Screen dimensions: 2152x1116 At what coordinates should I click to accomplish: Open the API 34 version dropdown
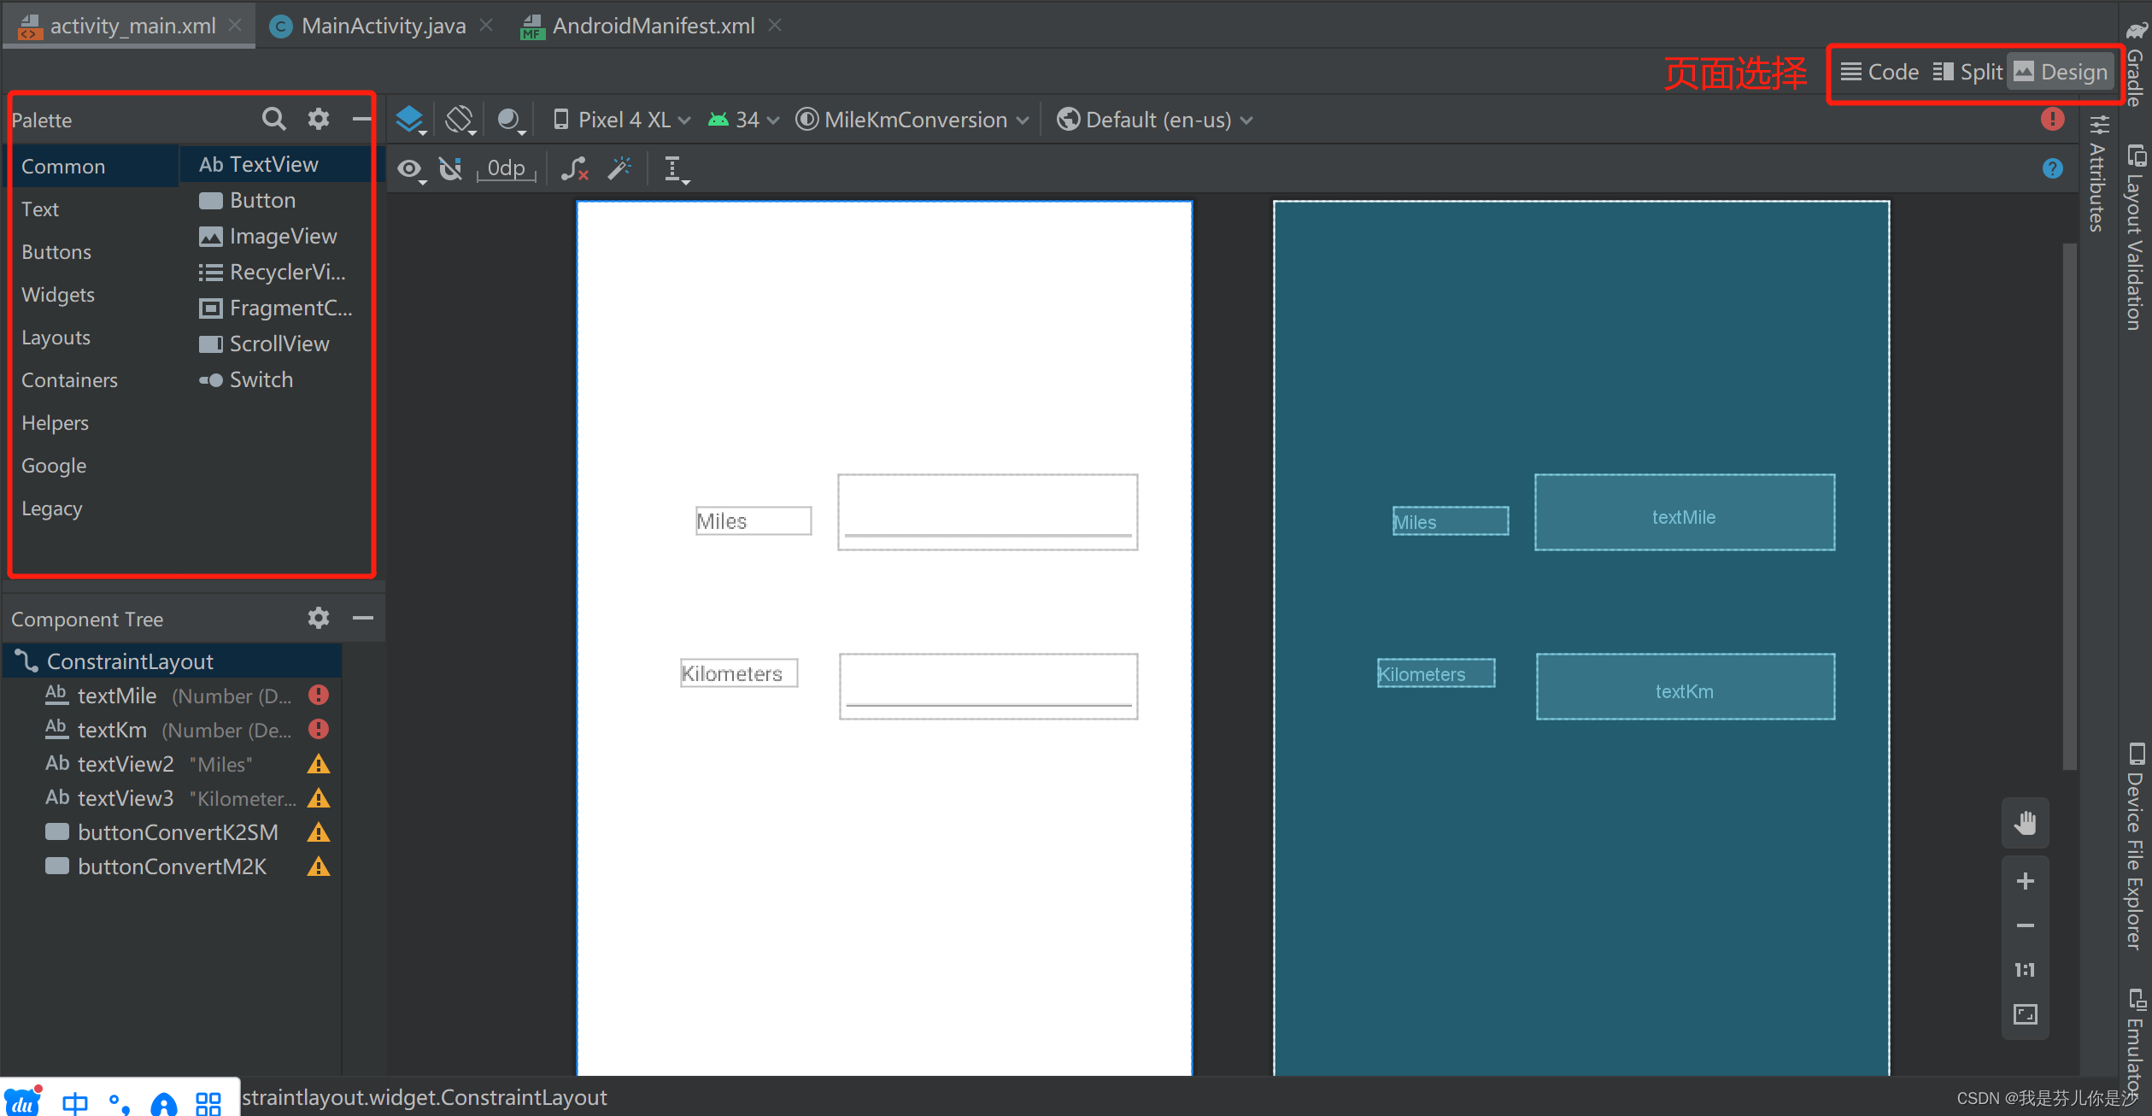point(744,120)
